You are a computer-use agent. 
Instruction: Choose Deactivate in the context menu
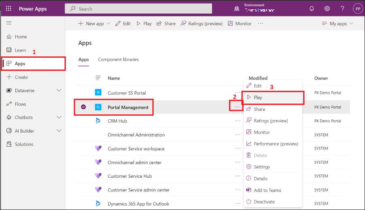[273, 202]
